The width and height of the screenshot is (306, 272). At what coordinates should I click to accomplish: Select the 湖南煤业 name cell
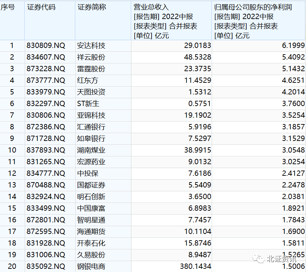point(91,150)
